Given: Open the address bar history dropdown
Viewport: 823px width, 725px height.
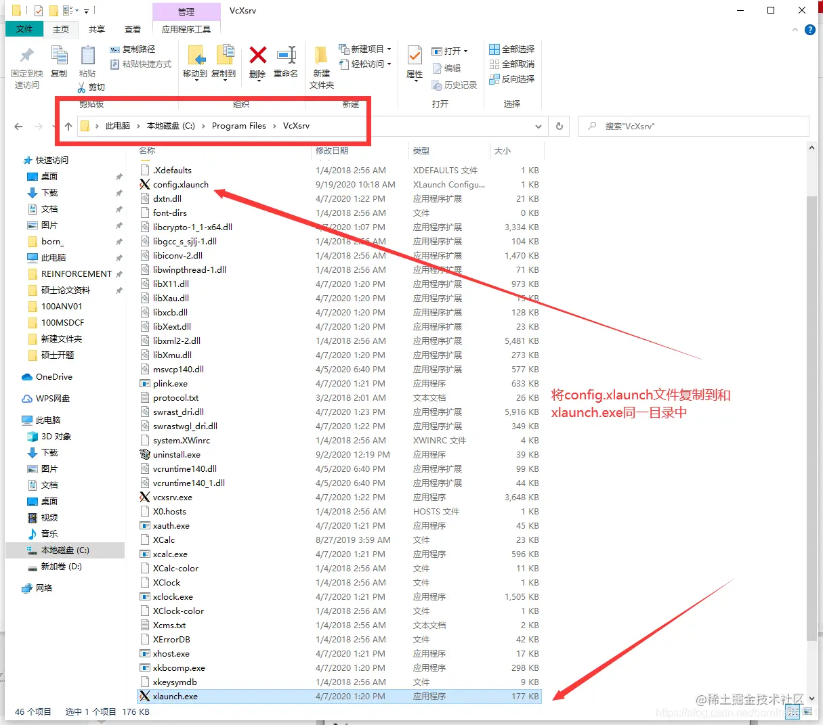Looking at the screenshot, I should 539,127.
